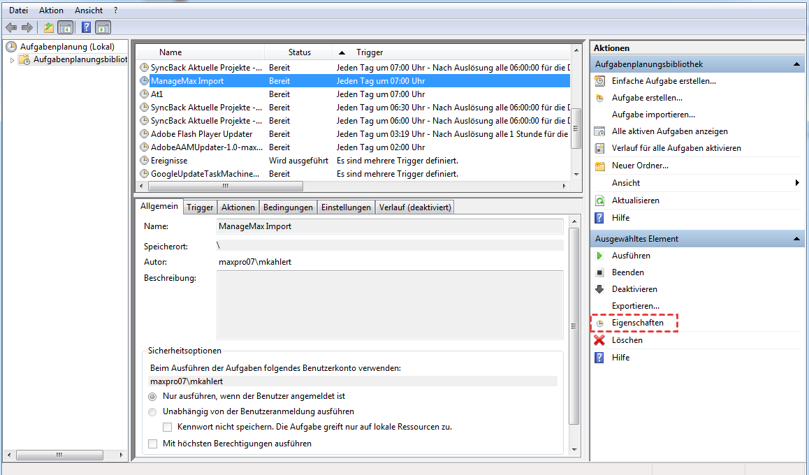Select 'Unabhängig von der Benutzeranmeldung ausführen' option
This screenshot has height=475, width=809.
click(152, 412)
